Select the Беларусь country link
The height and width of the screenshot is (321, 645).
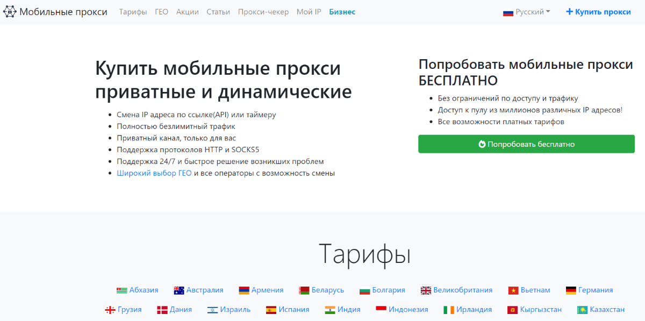click(x=328, y=290)
